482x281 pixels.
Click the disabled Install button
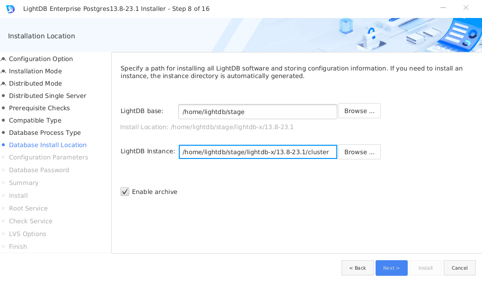425,268
